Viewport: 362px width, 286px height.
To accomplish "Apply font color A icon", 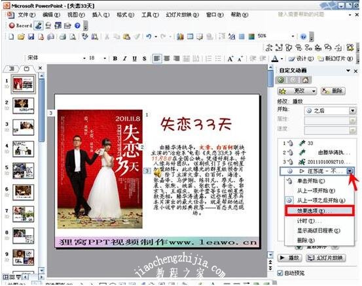I will click(x=274, y=59).
